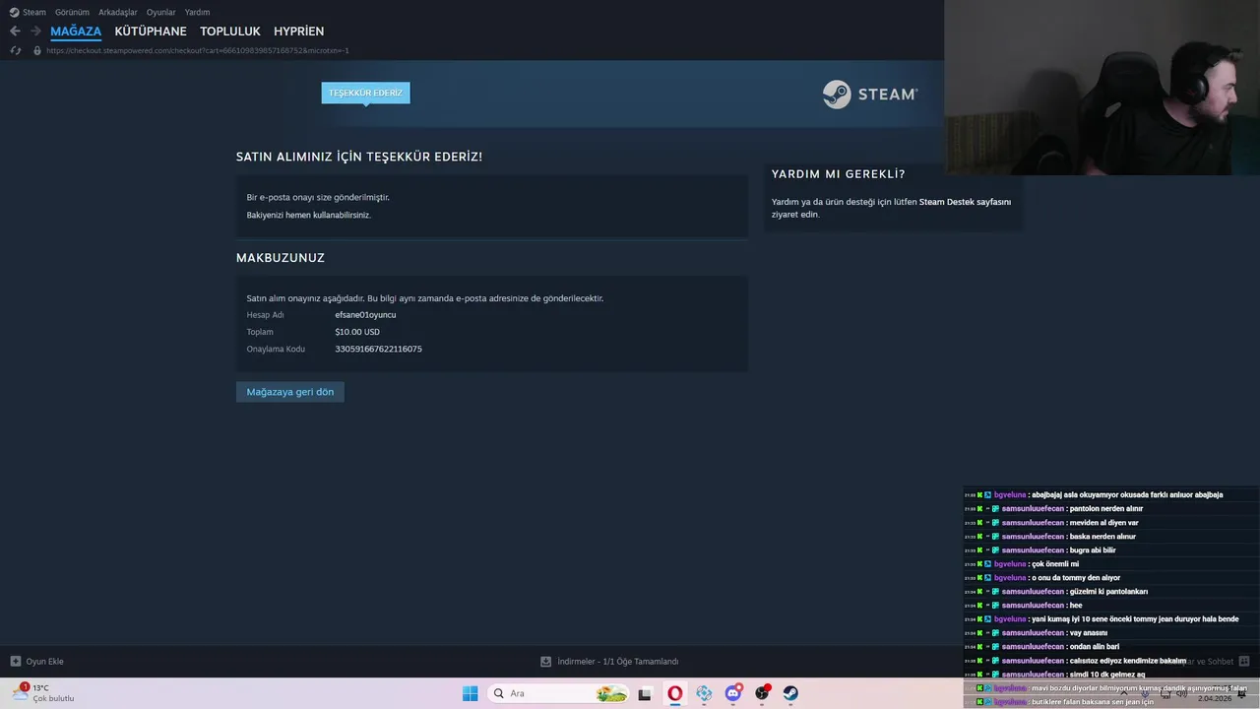The image size is (1260, 709).
Task: Click the Bakiyenizi hemen kullanabilirsiniz text
Action: (309, 215)
